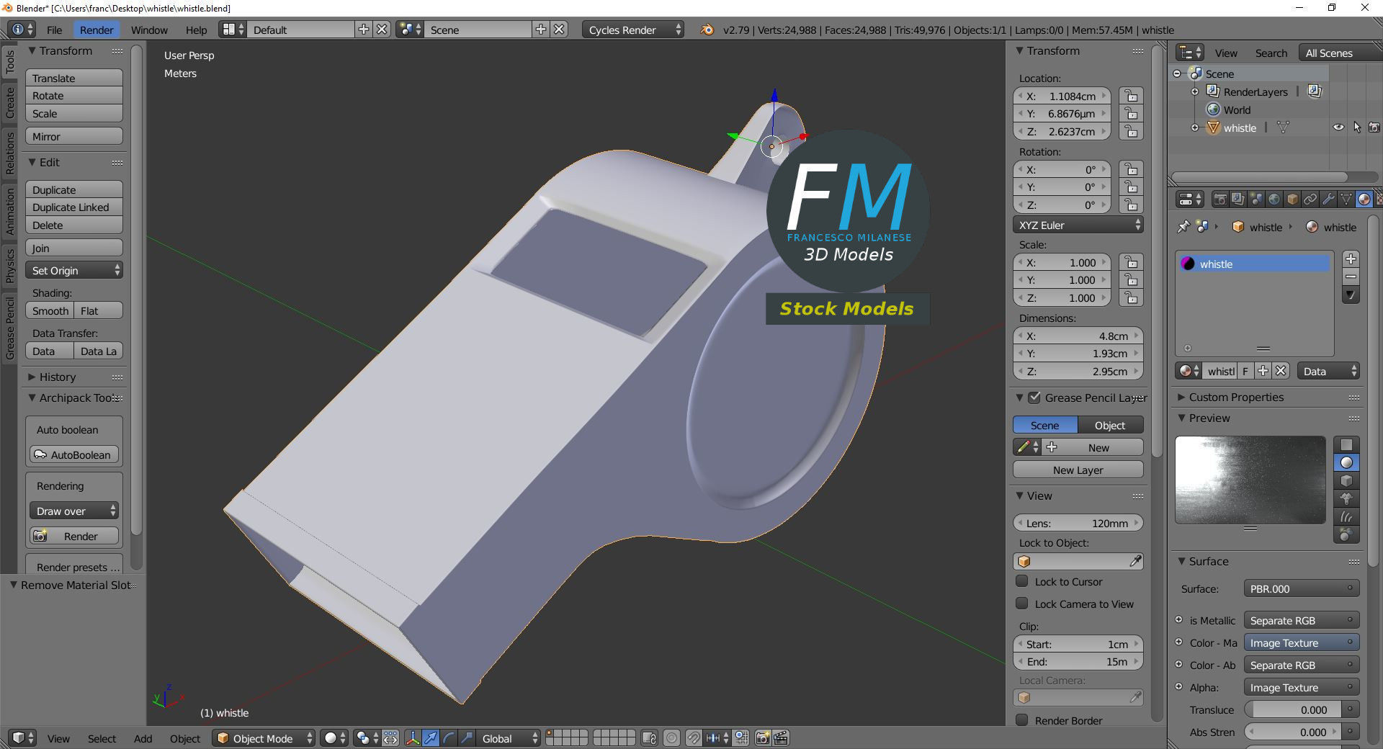Open the Constraints chain-link tab
Image resolution: width=1383 pixels, height=749 pixels.
[x=1310, y=199]
